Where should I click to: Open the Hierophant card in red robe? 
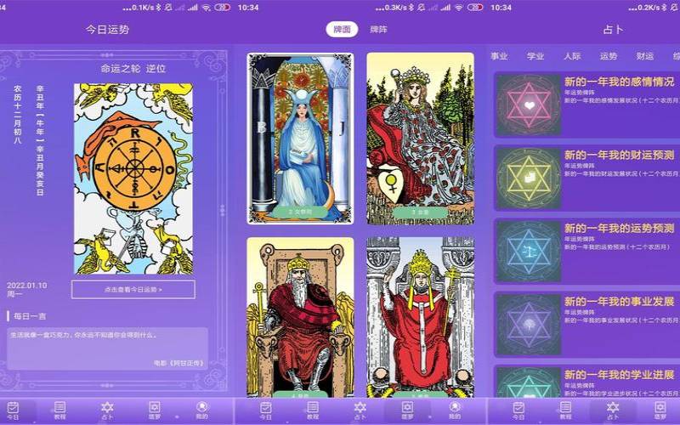(420, 317)
